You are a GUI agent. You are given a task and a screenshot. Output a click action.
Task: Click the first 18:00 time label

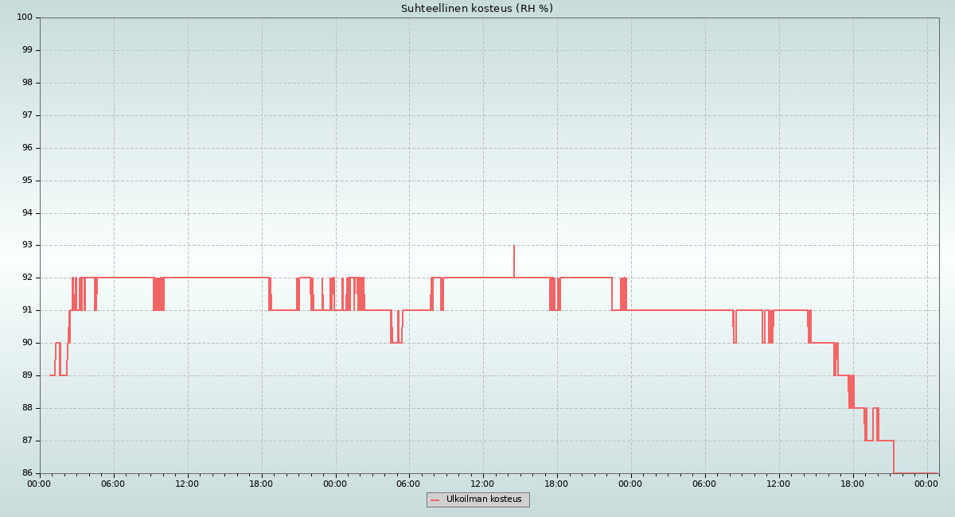click(262, 483)
